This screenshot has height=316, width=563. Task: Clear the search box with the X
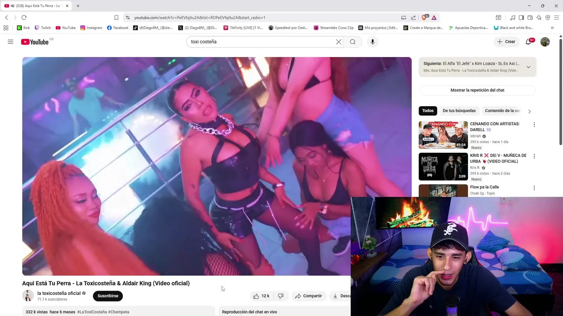tap(339, 42)
